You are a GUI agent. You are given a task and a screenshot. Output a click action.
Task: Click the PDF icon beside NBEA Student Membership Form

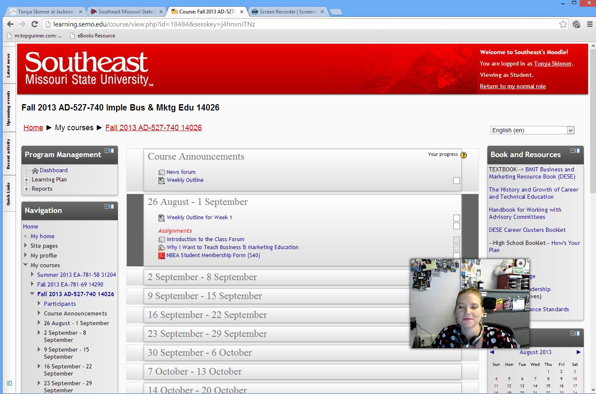coord(162,255)
